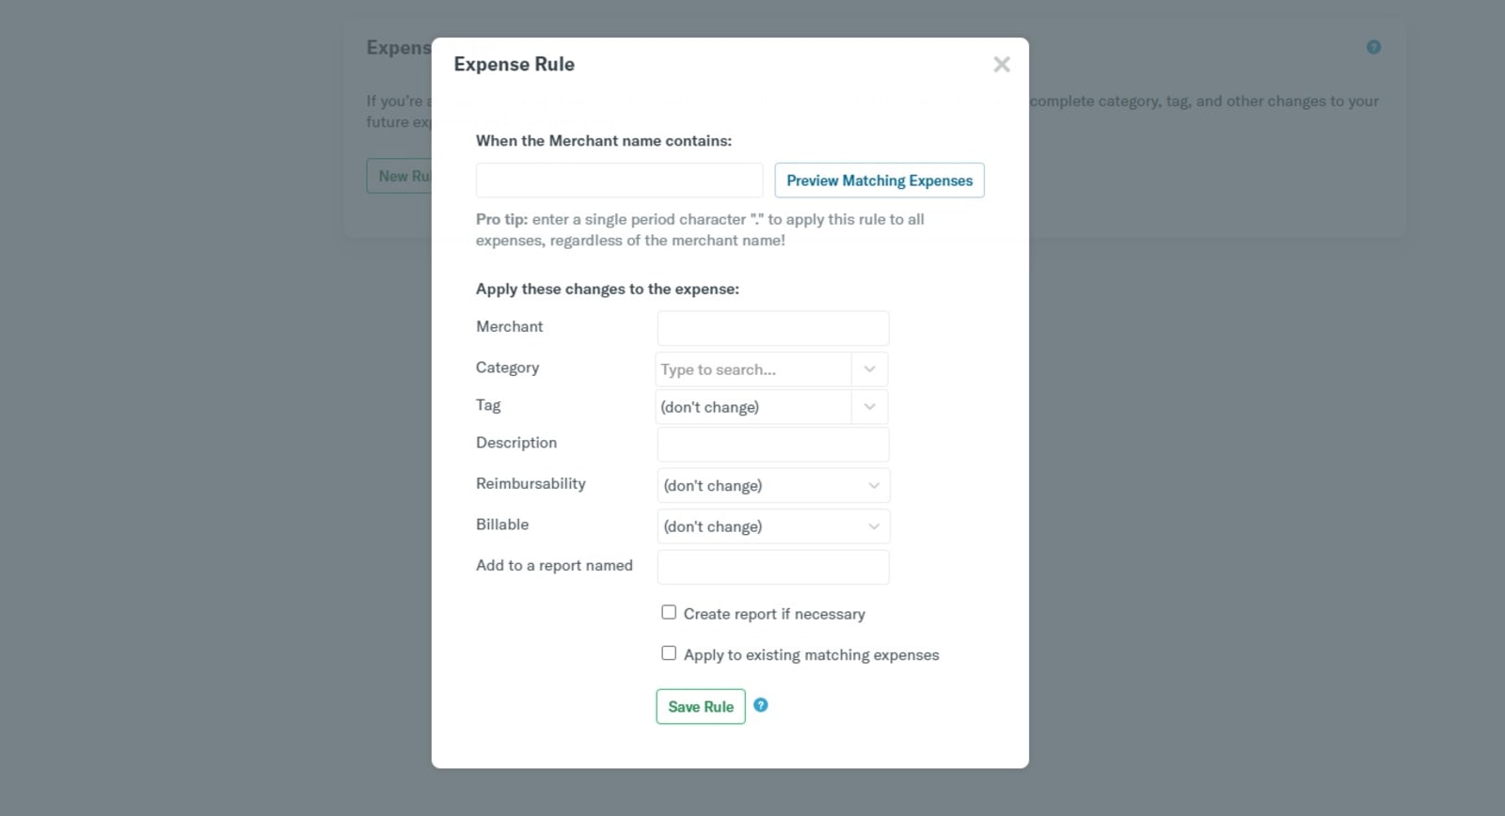Check "Create report if necessary"

click(669, 611)
